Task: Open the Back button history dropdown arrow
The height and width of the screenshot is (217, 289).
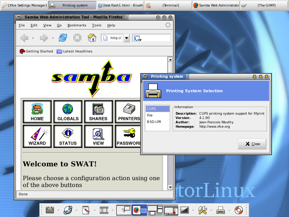Action: [33, 38]
